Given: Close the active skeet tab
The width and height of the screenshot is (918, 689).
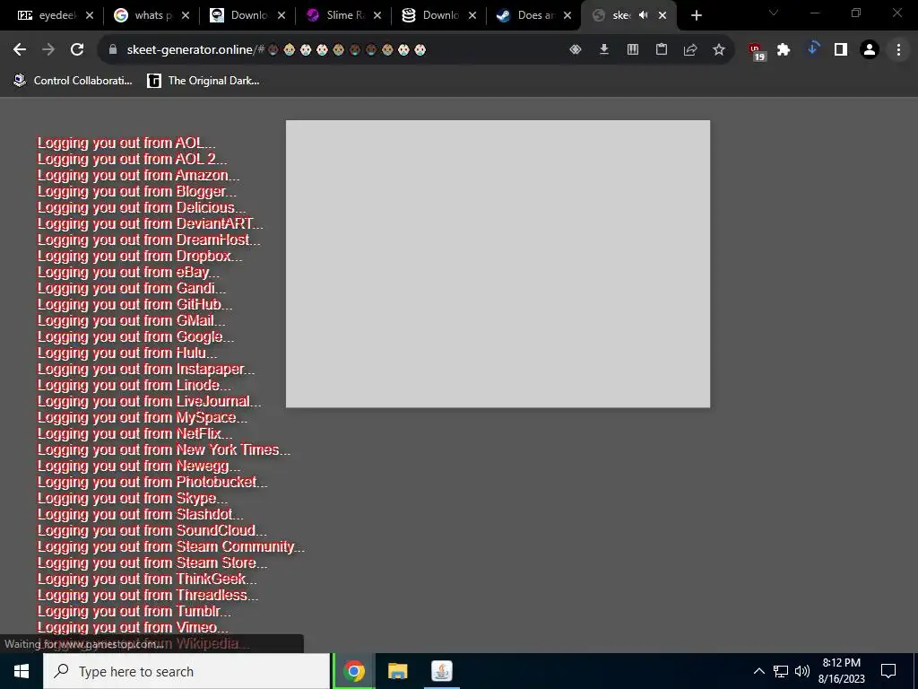Looking at the screenshot, I should tap(663, 15).
